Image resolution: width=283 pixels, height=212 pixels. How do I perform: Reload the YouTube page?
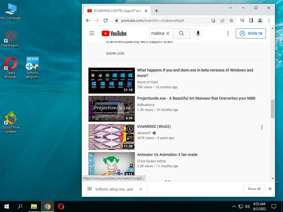(106, 20)
